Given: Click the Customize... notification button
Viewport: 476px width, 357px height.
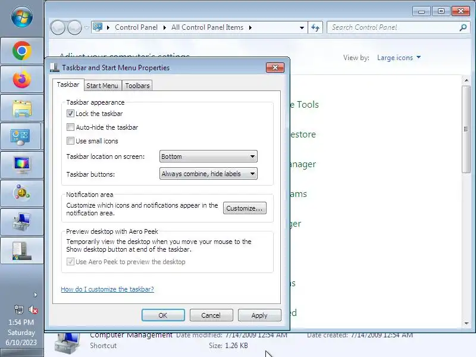Looking at the screenshot, I should 245,208.
